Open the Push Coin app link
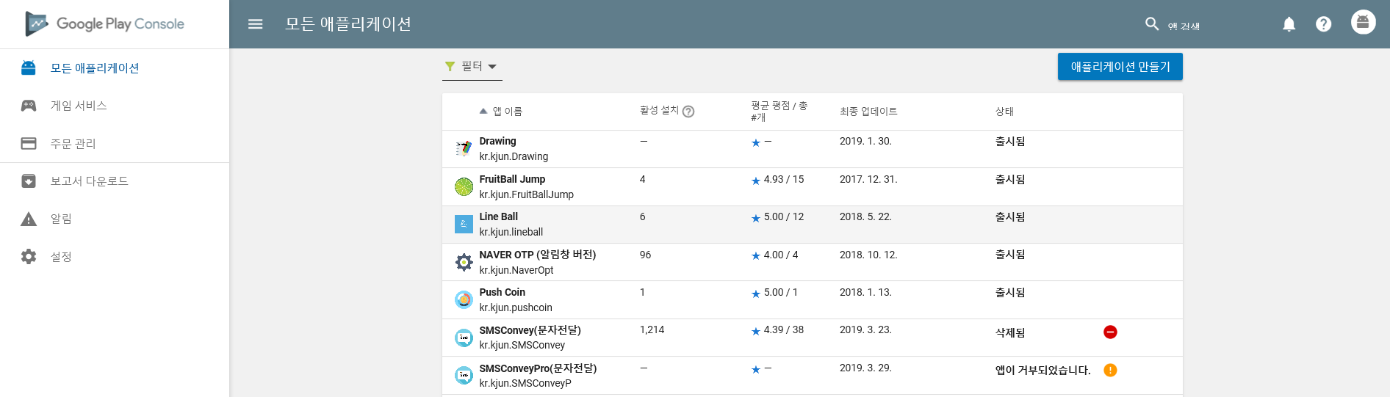This screenshot has height=397, width=1390. click(x=502, y=292)
